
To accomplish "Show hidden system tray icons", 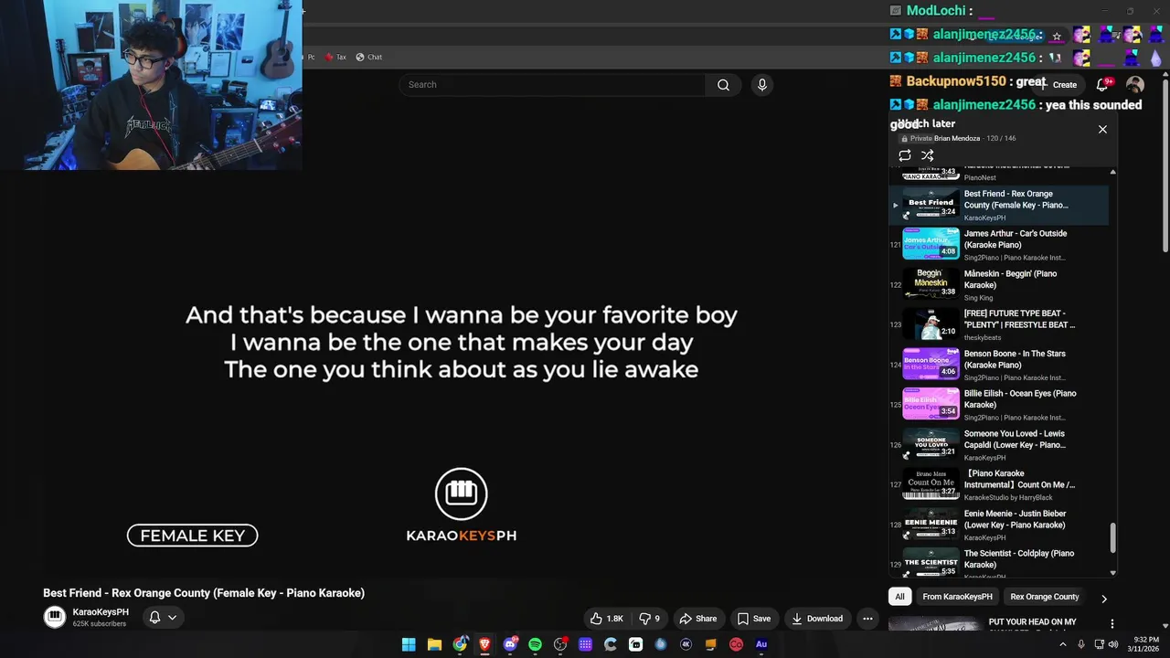I will [x=1063, y=644].
